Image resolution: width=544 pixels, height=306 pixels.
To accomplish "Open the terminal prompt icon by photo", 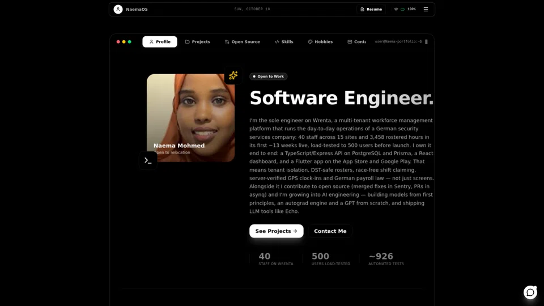I will pos(148,160).
